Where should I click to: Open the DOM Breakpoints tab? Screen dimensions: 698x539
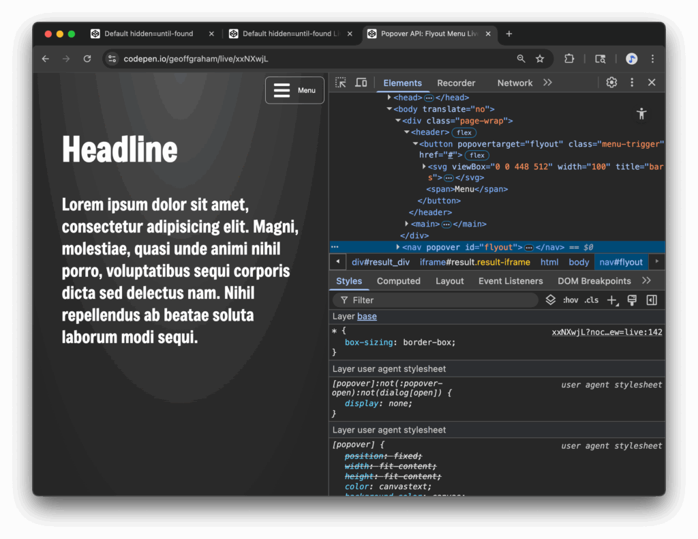(594, 281)
